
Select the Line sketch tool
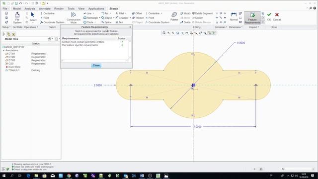pos(87,13)
